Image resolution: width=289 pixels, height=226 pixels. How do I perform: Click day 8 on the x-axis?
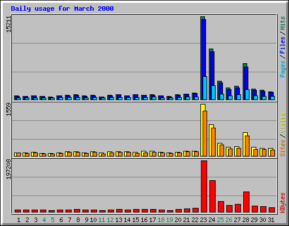click(78, 220)
